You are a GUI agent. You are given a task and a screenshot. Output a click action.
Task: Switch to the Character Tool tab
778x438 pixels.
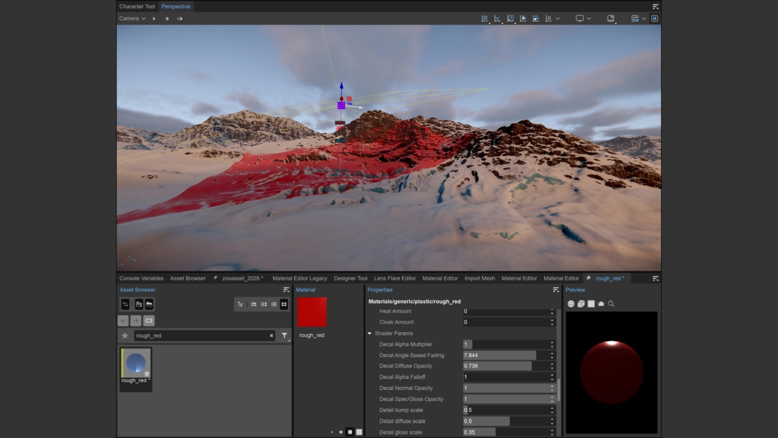[x=137, y=6]
